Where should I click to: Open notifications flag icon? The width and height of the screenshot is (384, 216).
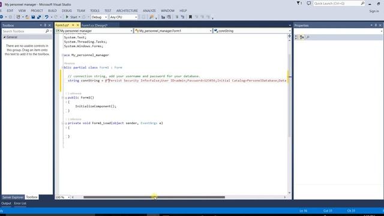point(299,4)
